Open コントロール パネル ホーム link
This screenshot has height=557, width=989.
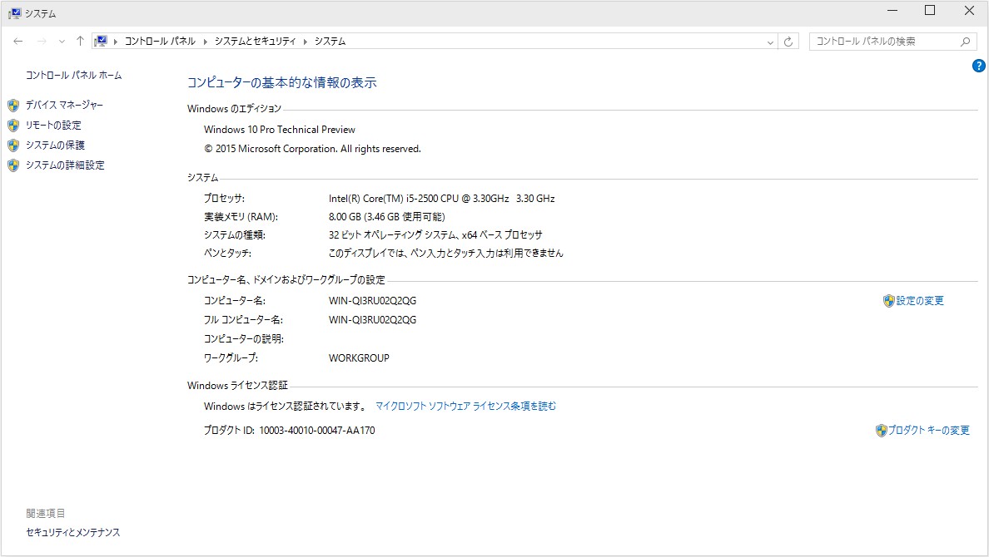pyautogui.click(x=74, y=75)
